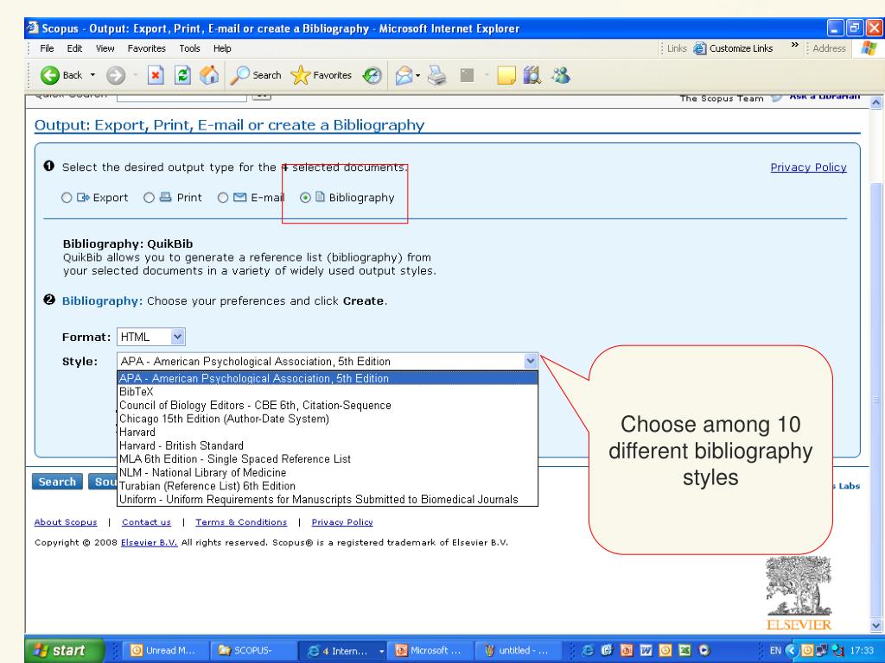Select the E-mail radio button
Image resolution: width=885 pixels, height=663 pixels.
coord(223,198)
